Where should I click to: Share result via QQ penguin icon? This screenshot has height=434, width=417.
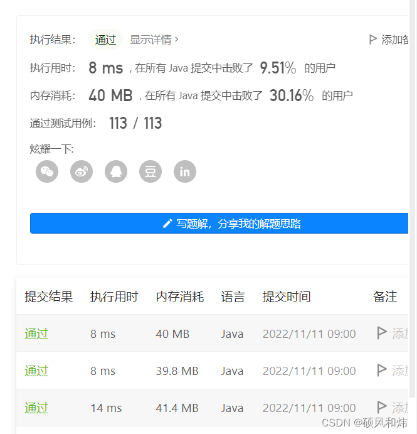pos(116,171)
